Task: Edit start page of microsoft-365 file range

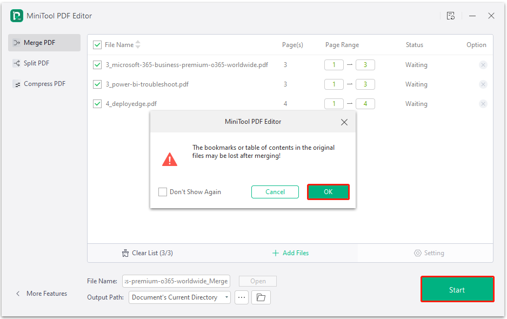Action: [x=334, y=65]
